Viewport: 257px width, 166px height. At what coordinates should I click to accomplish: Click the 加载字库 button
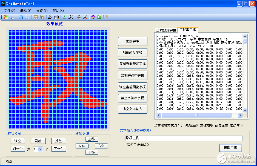(133, 41)
